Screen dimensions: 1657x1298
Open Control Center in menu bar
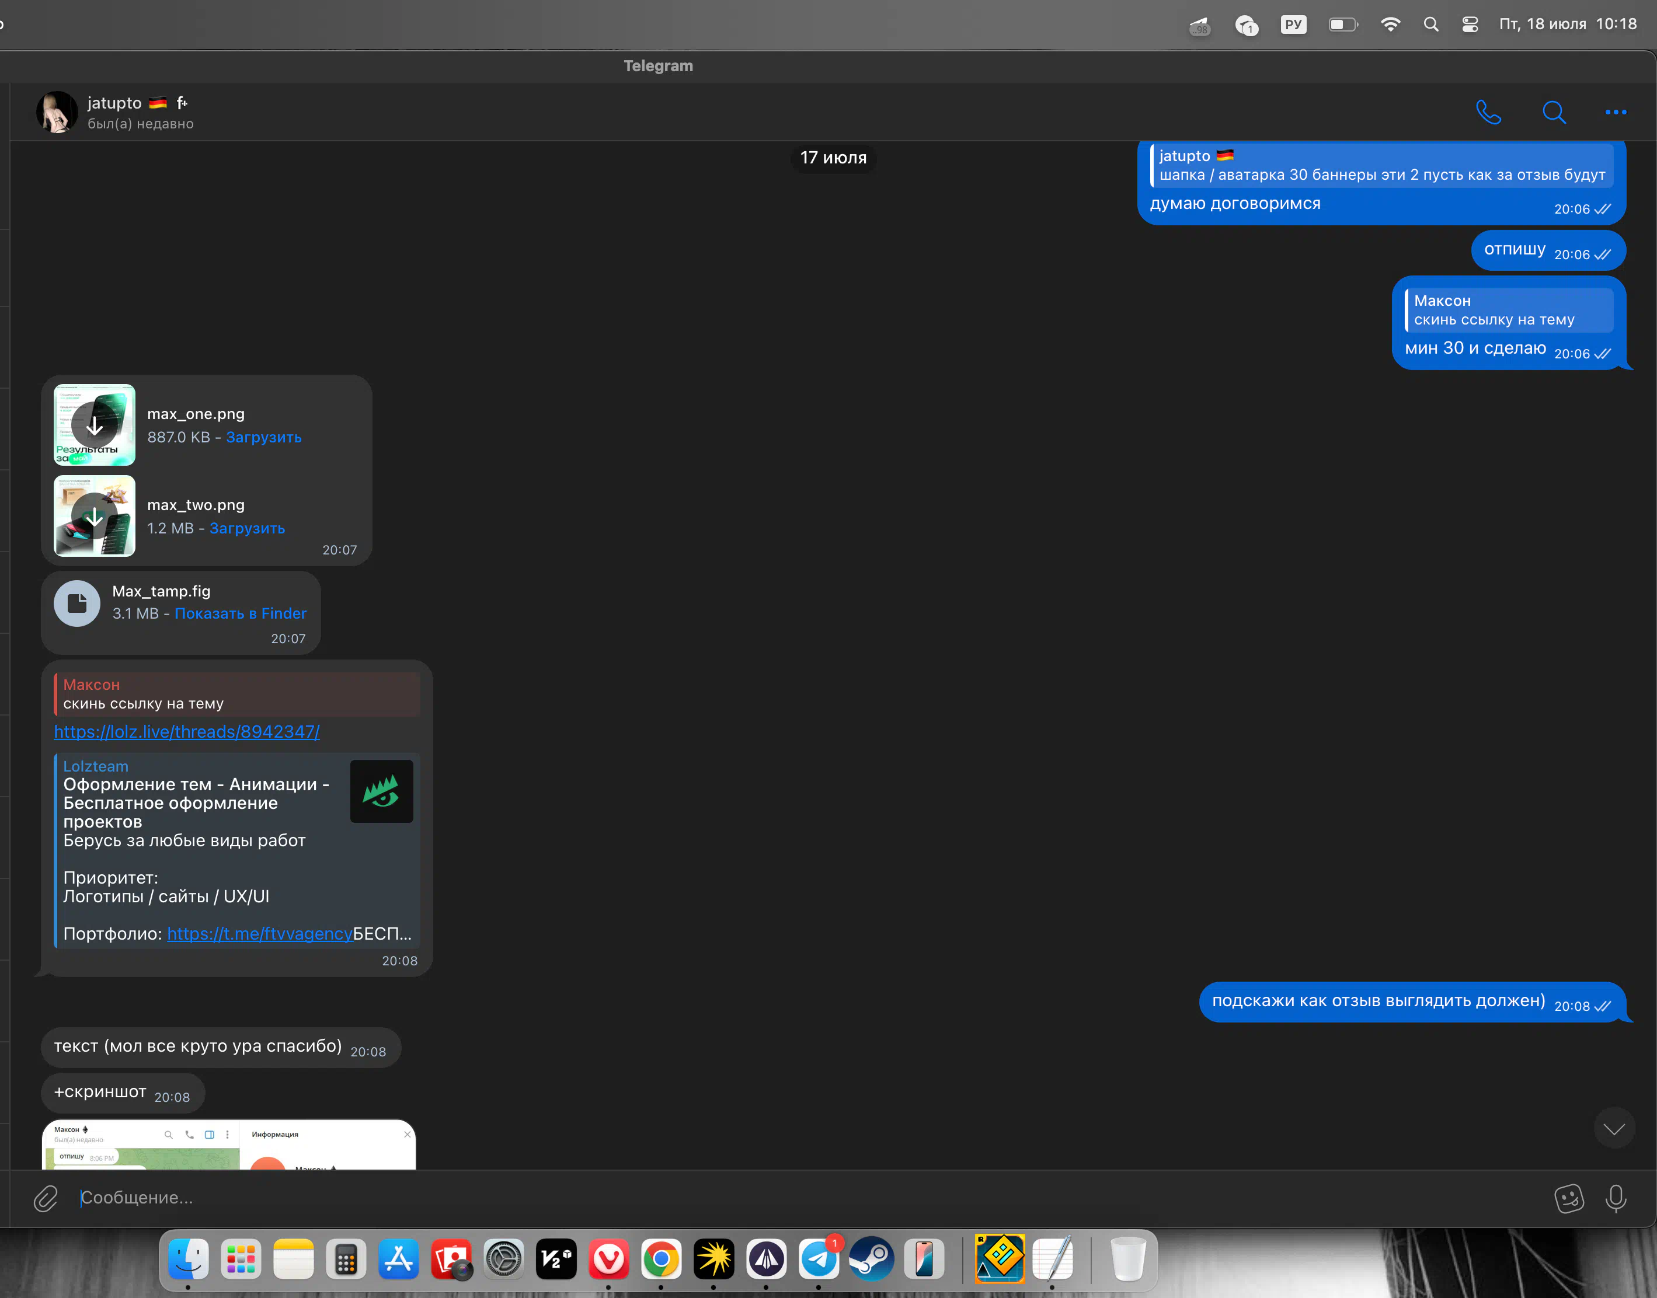click(x=1469, y=25)
